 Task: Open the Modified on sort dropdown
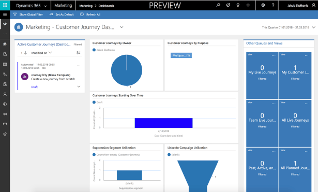41,53
